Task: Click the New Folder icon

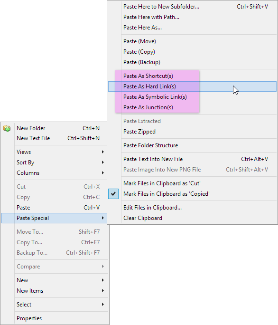Action: [7, 128]
